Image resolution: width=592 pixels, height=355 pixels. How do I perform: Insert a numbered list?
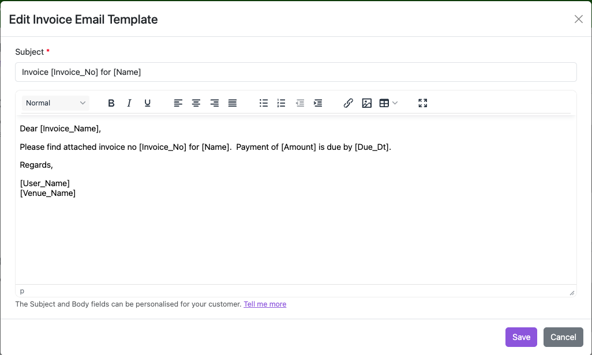(282, 103)
